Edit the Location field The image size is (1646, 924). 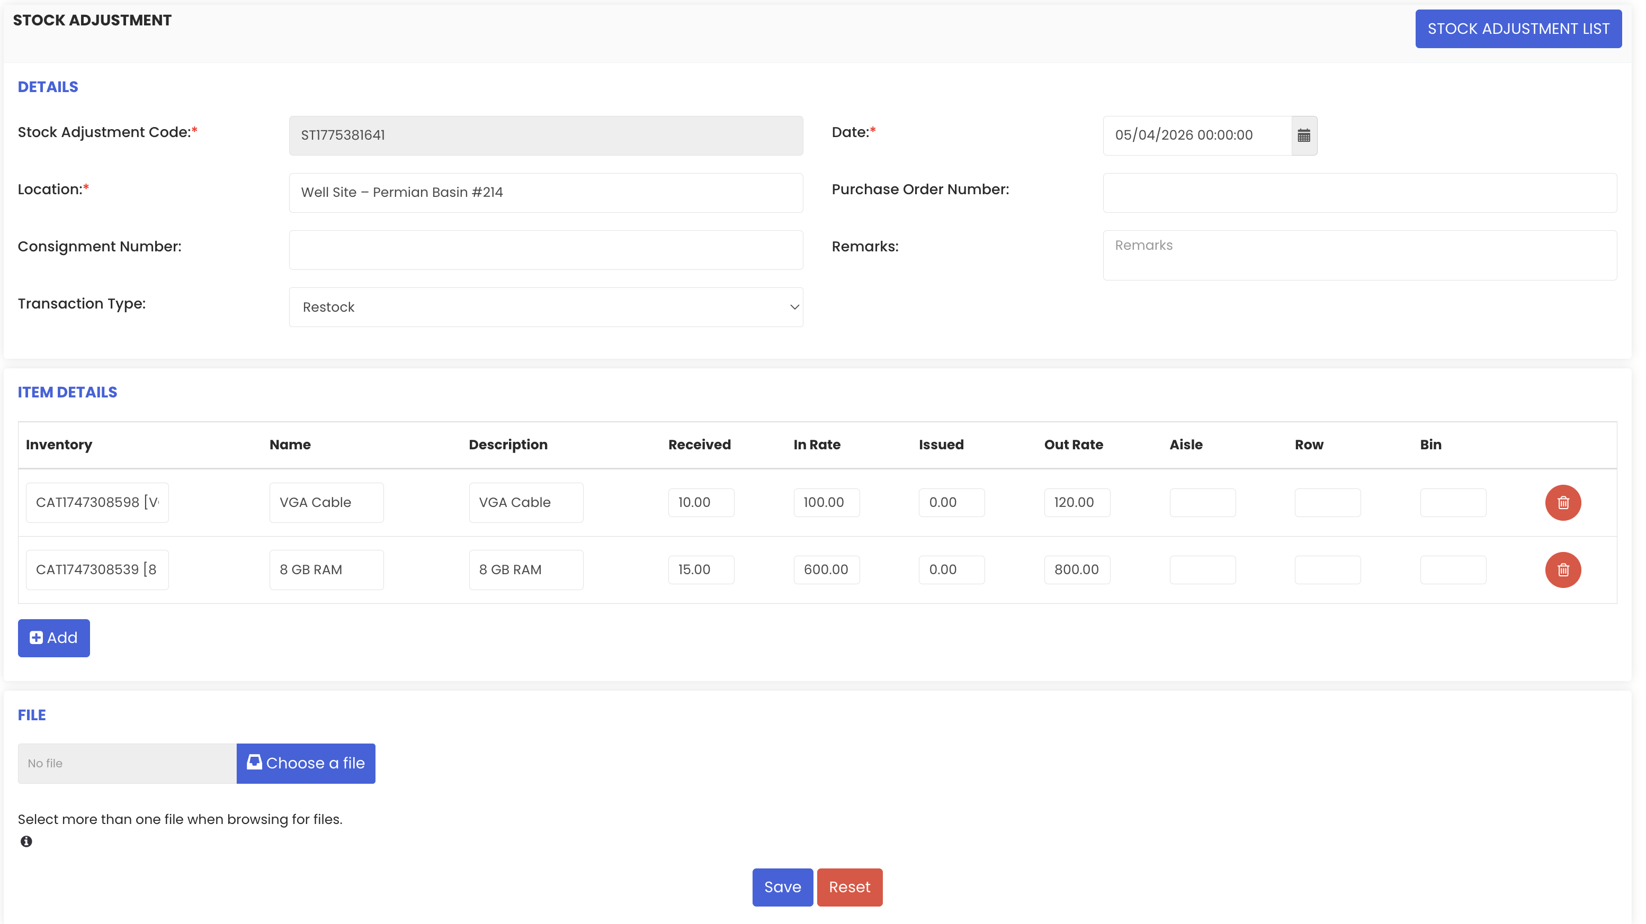click(545, 193)
